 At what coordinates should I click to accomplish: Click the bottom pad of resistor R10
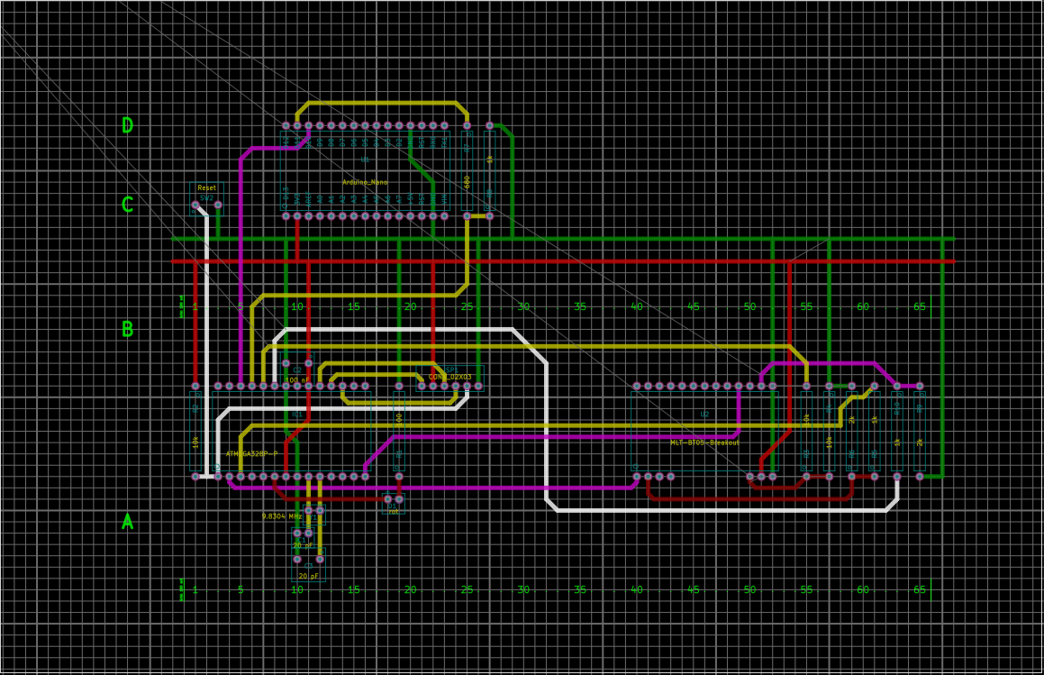[897, 477]
